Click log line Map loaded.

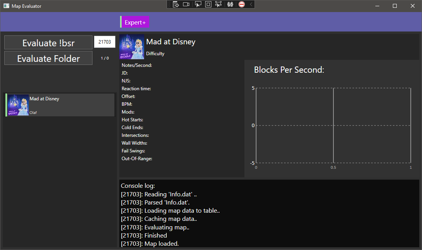[x=150, y=243]
